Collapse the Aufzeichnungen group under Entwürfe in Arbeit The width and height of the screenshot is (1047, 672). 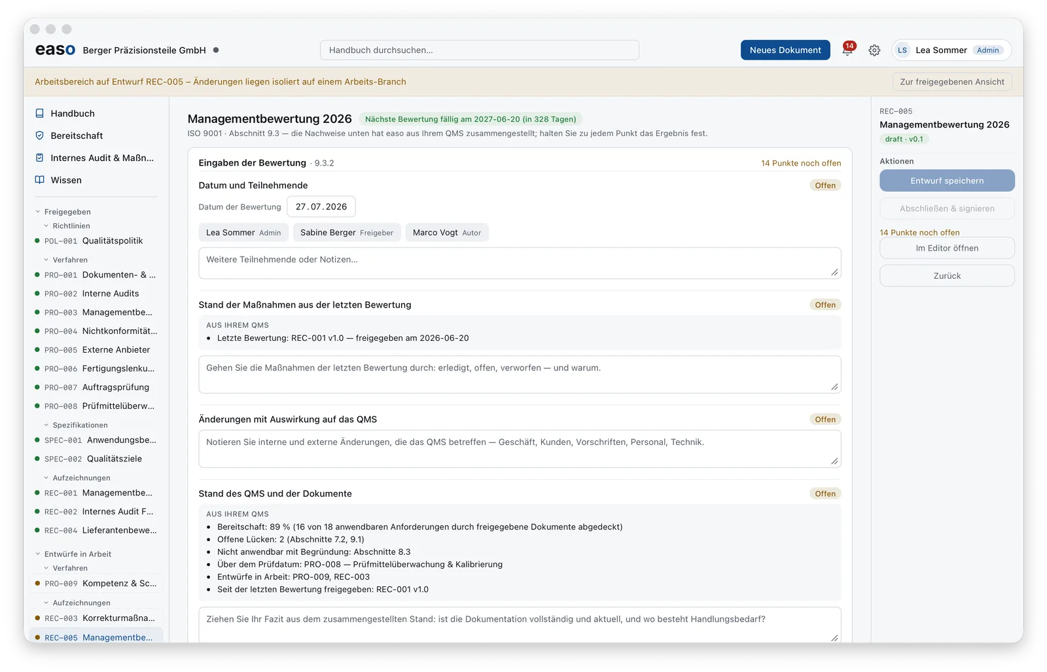coord(46,603)
